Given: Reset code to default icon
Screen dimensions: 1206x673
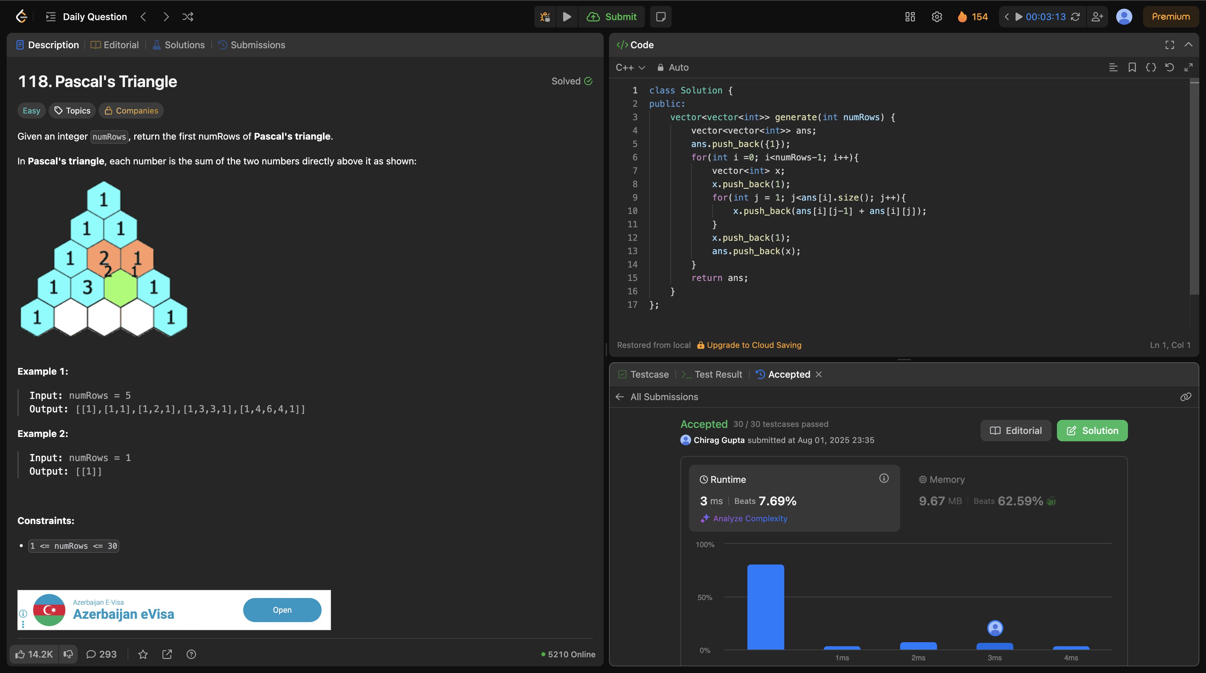Looking at the screenshot, I should [x=1169, y=67].
